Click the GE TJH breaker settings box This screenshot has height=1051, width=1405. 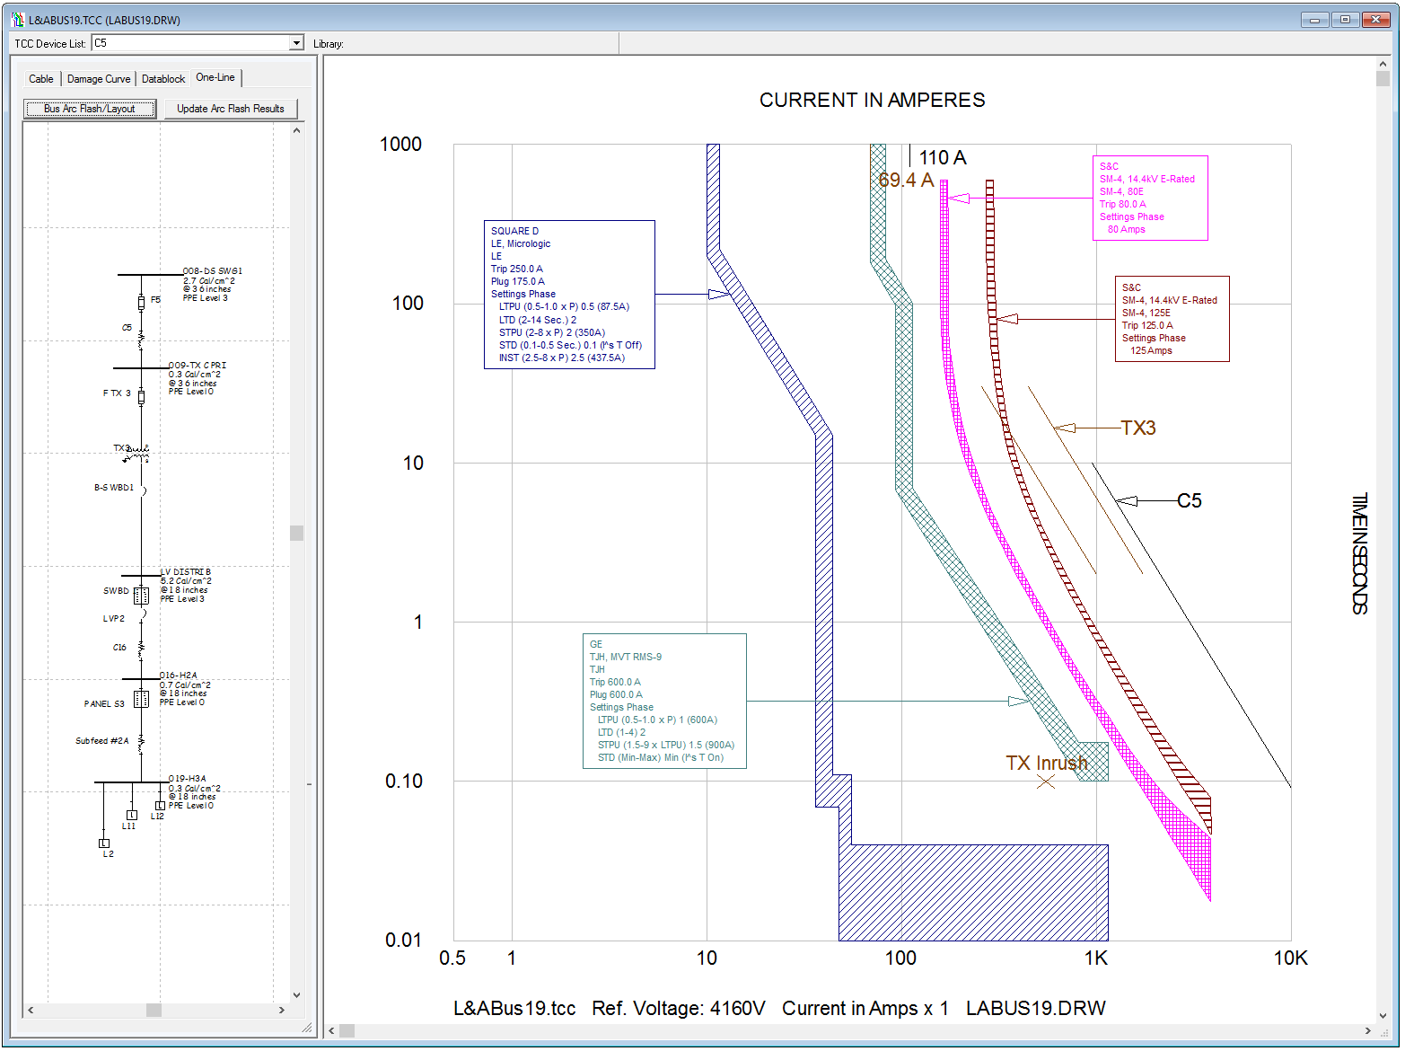(664, 701)
